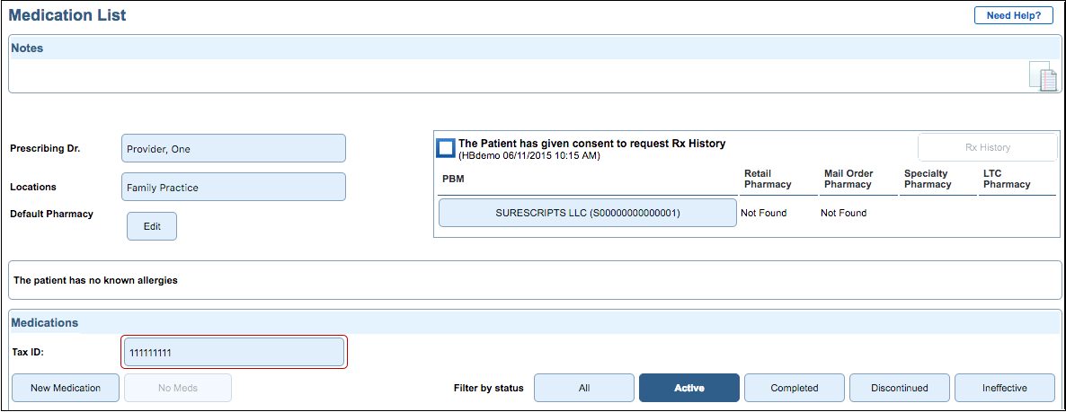This screenshot has width=1066, height=412.
Task: Open the Locations field showing Family Practice
Action: click(x=233, y=188)
